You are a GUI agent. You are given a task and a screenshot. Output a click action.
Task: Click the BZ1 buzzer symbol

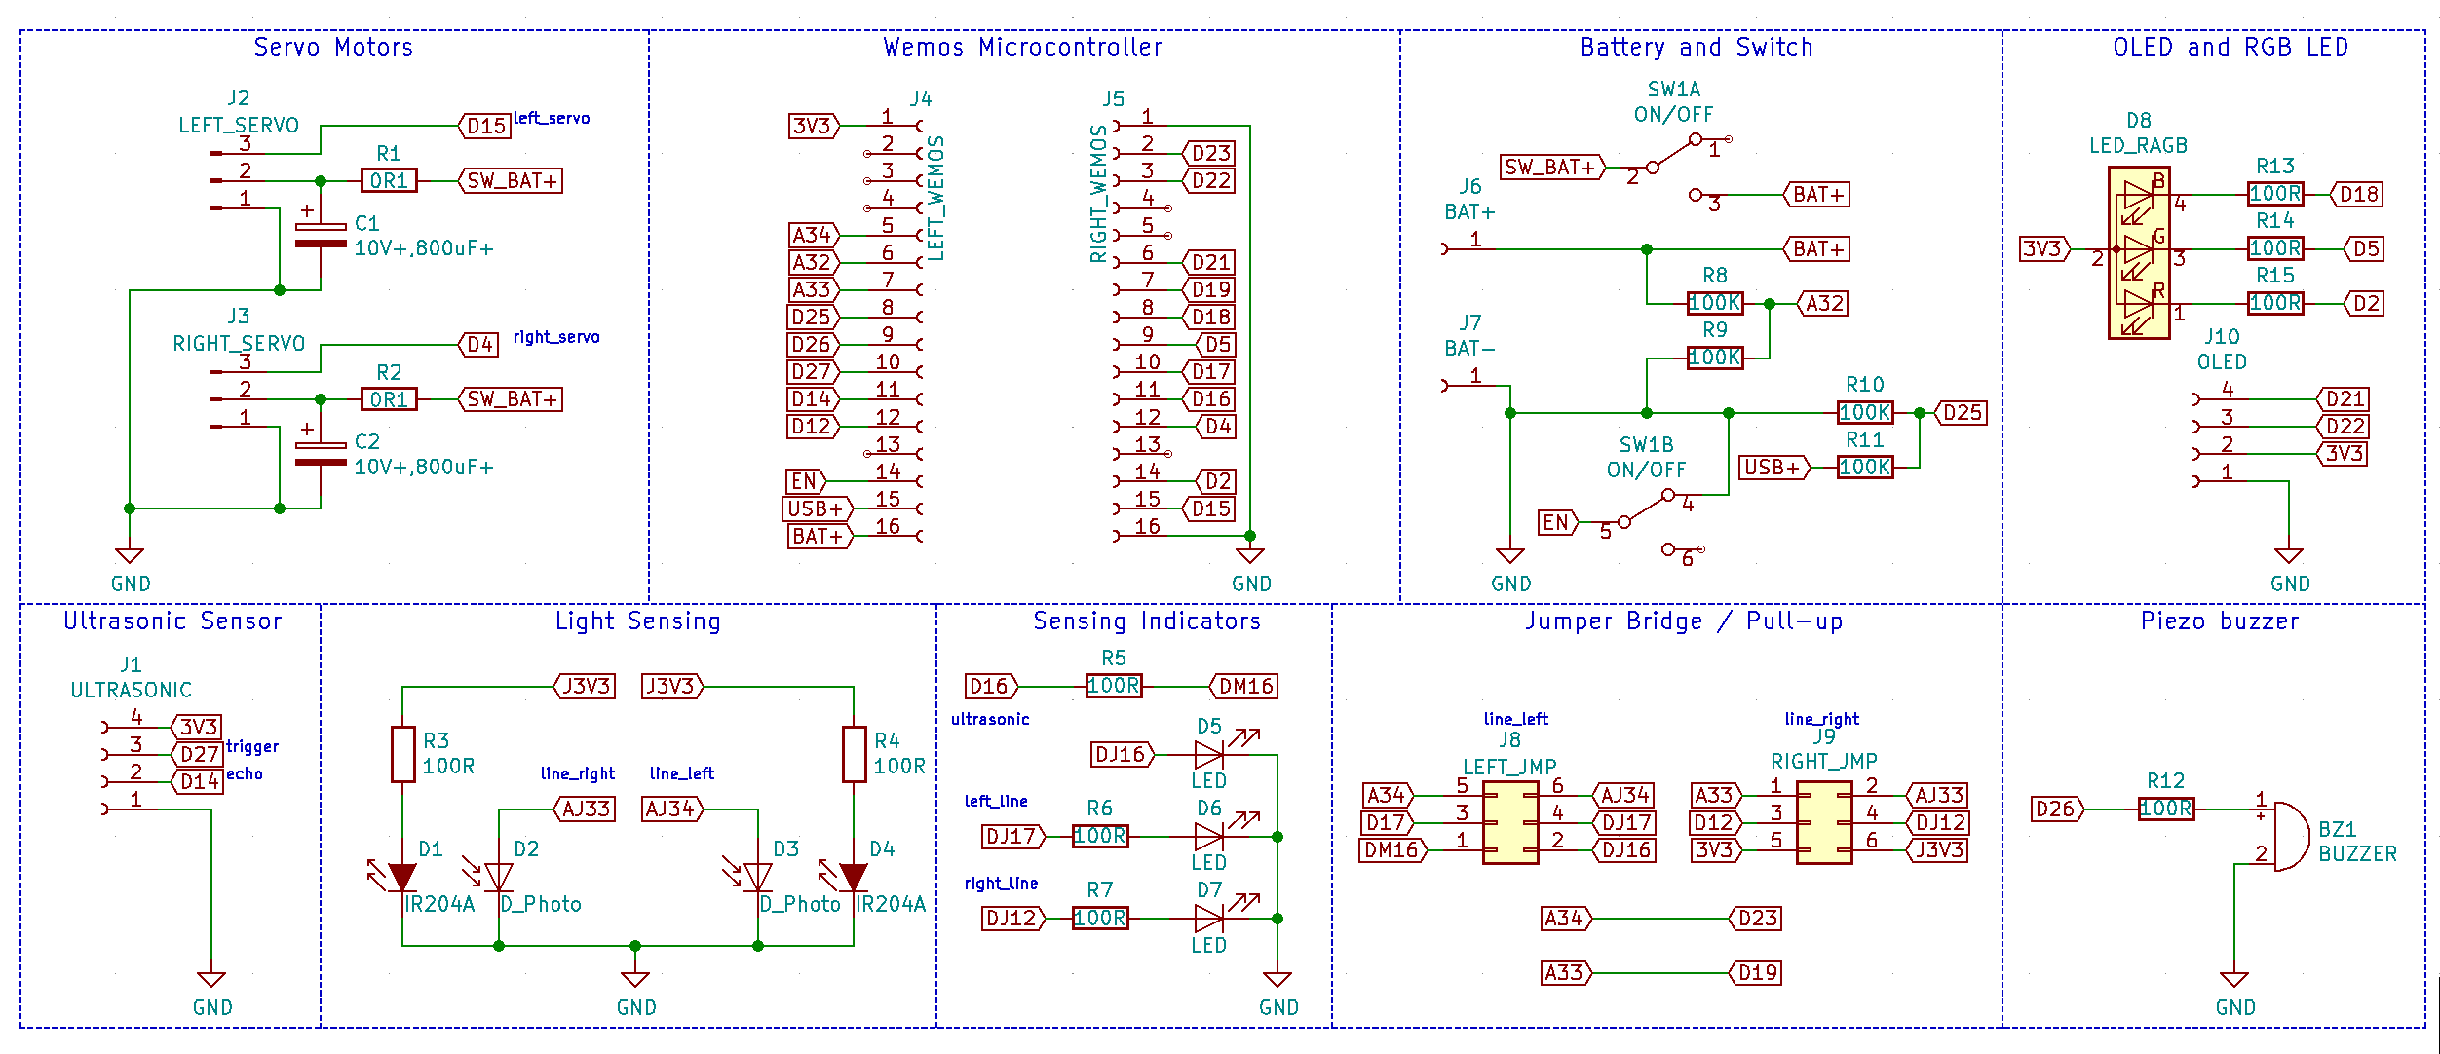coord(2289,836)
